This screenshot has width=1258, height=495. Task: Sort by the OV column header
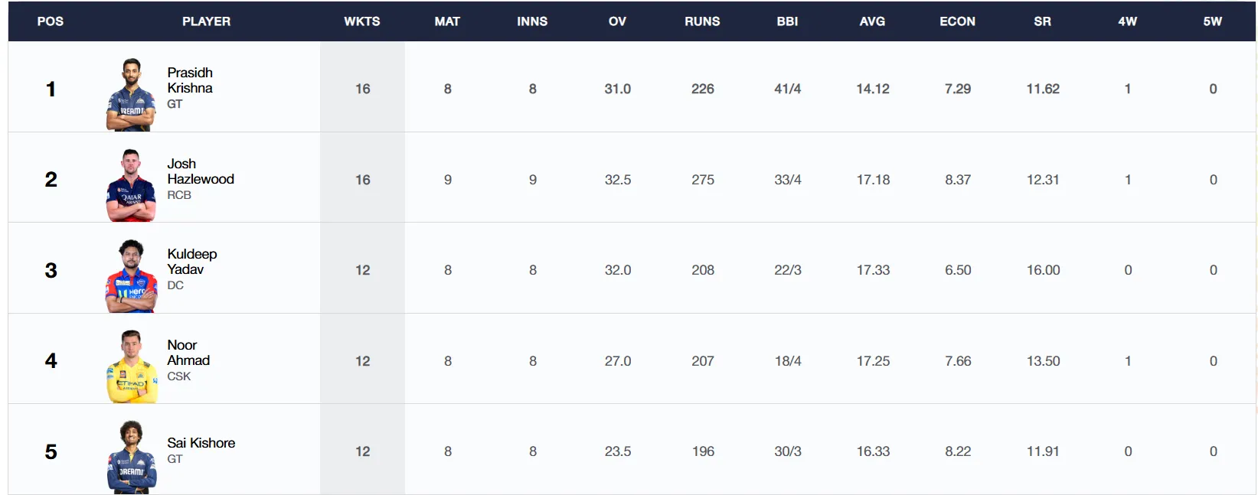(x=617, y=21)
